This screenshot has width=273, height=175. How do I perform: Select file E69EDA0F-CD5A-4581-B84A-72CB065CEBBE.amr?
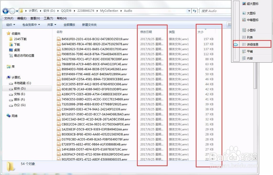95,79
